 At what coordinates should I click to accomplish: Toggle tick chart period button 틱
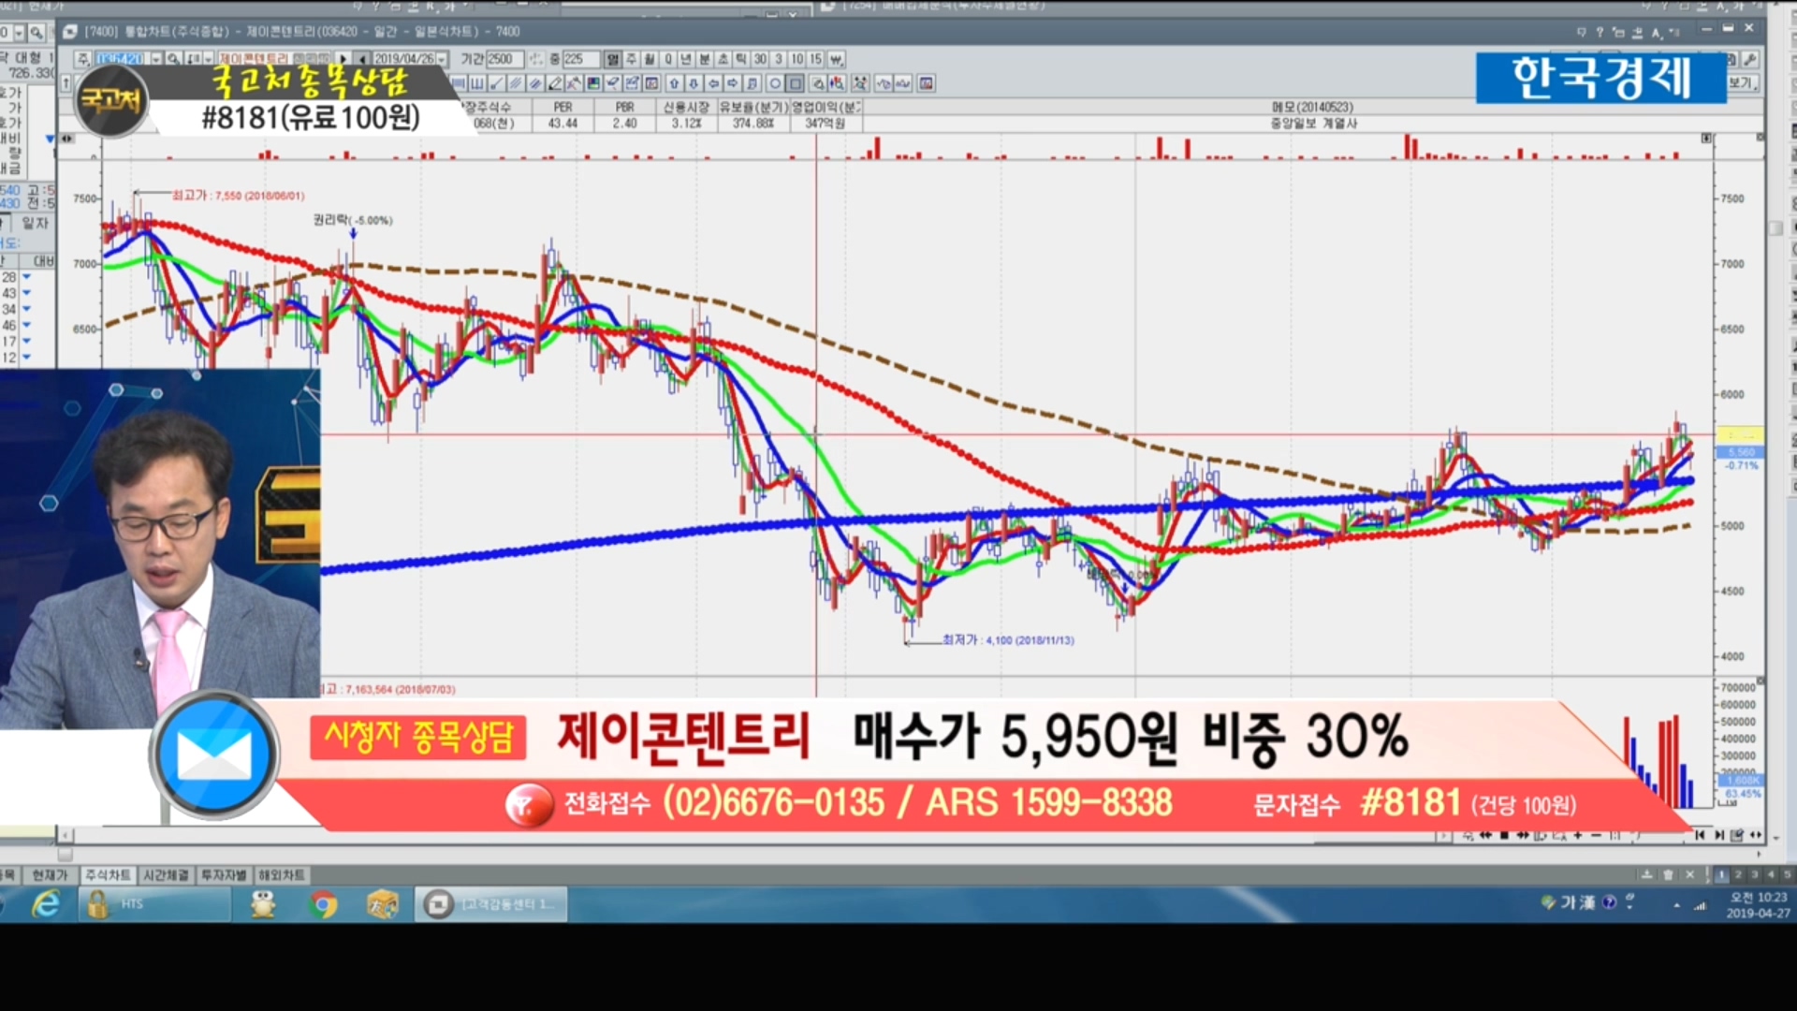point(740,59)
